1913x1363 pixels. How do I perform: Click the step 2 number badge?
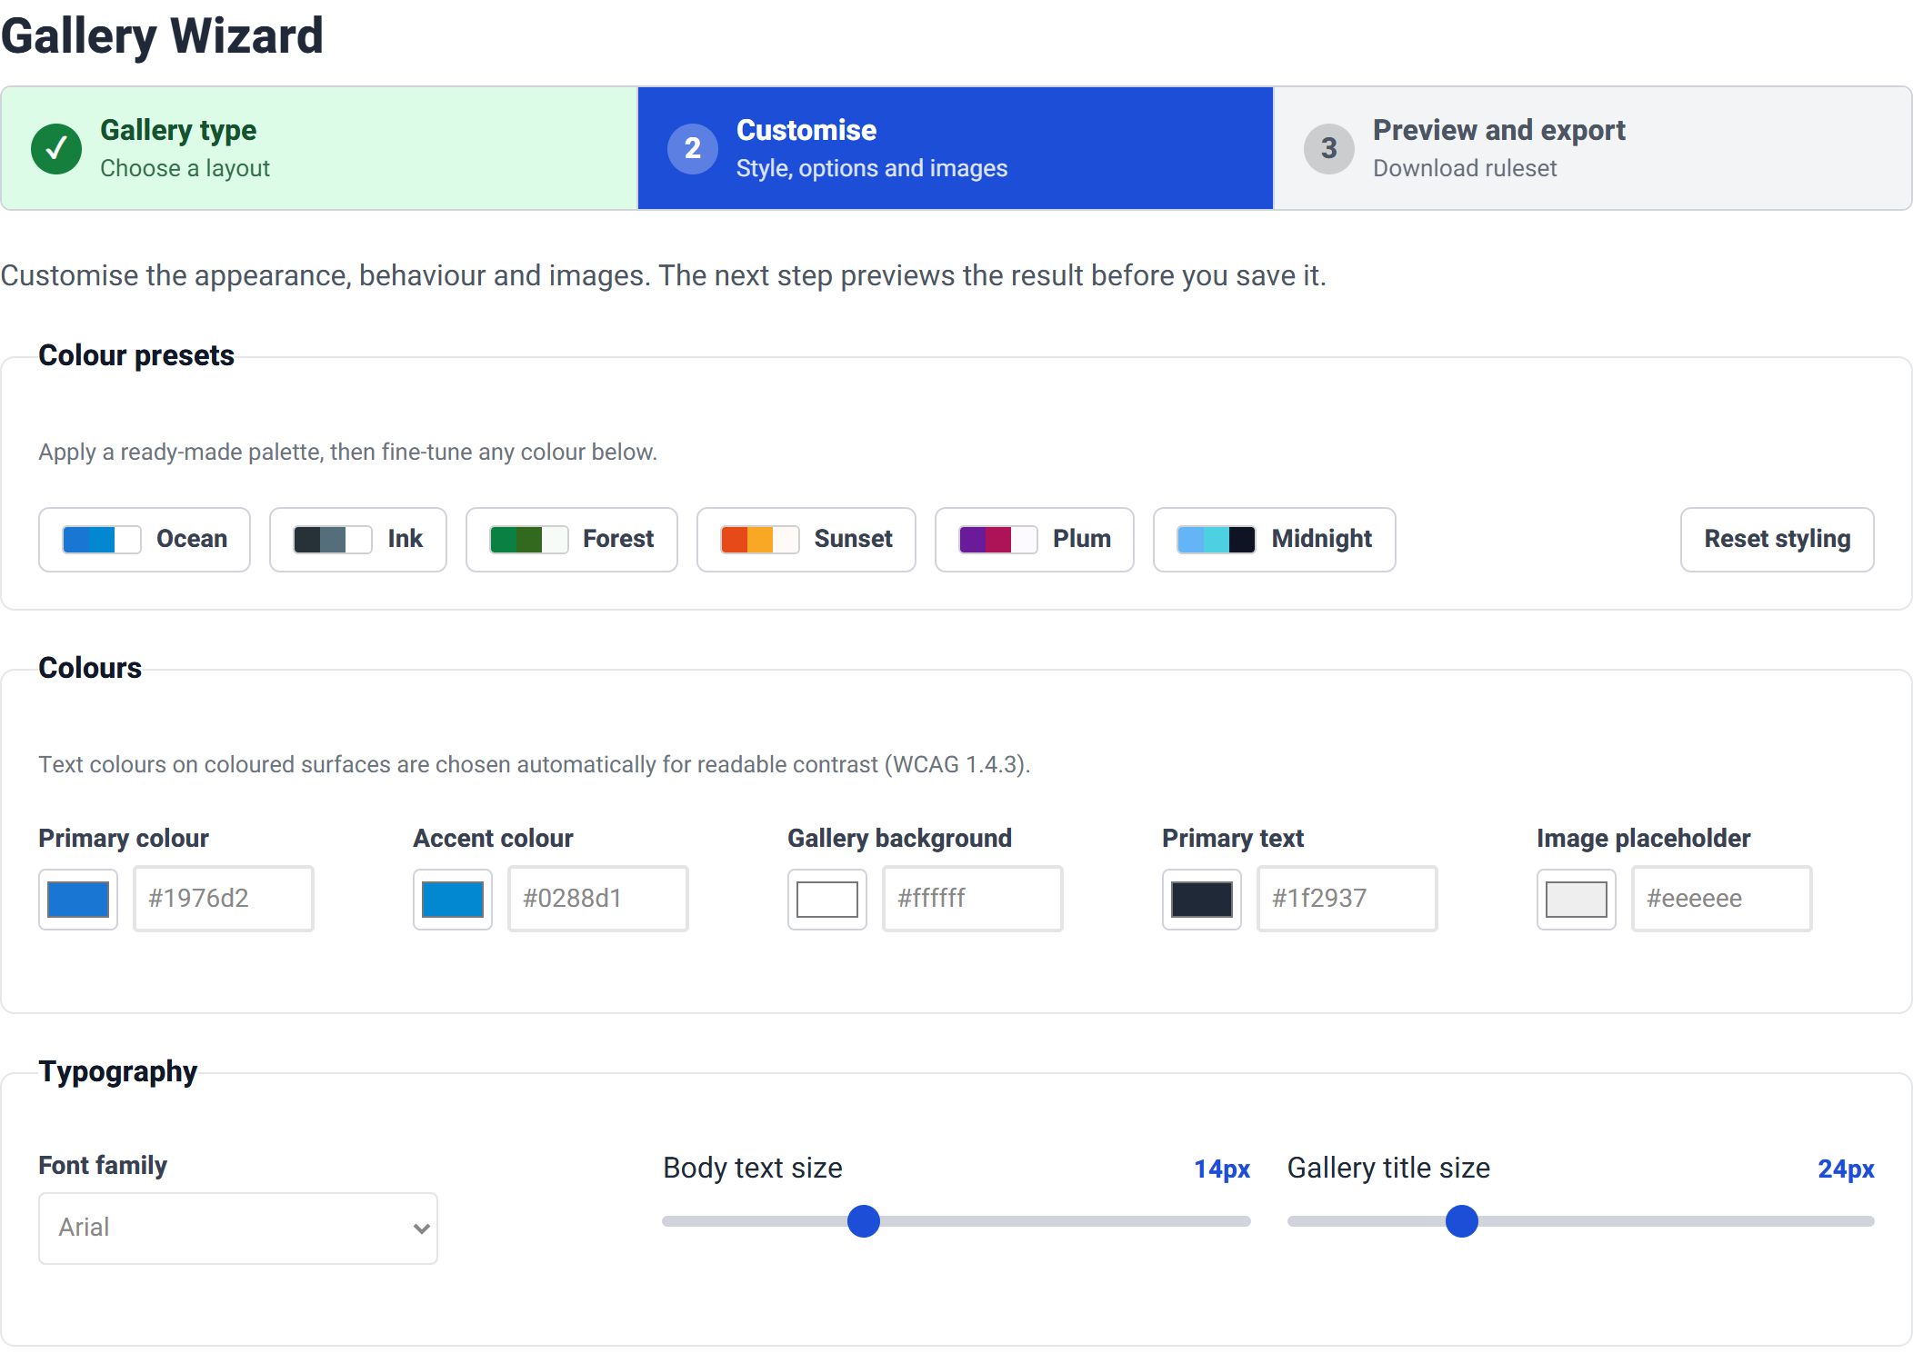[693, 148]
